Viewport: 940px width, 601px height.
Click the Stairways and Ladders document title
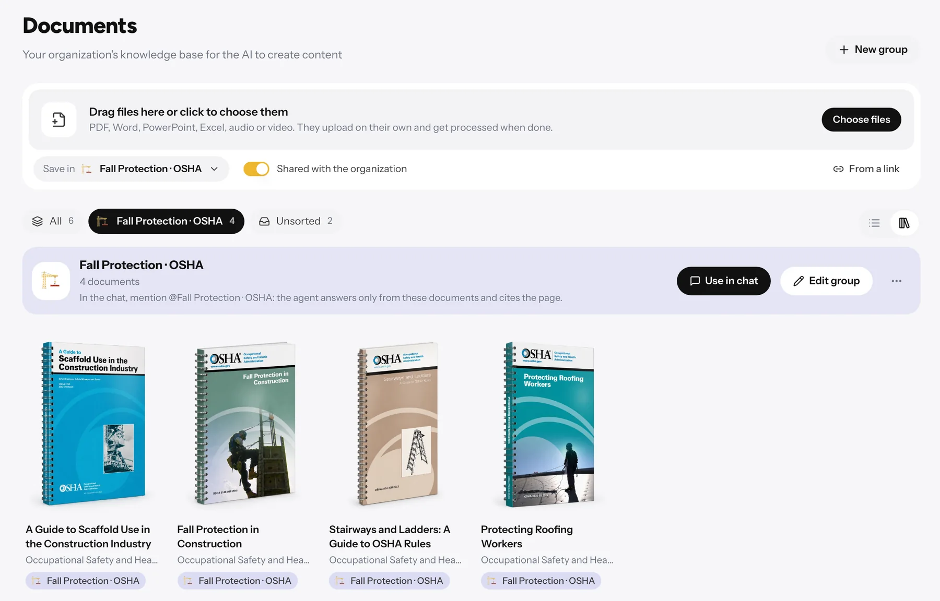tap(389, 536)
